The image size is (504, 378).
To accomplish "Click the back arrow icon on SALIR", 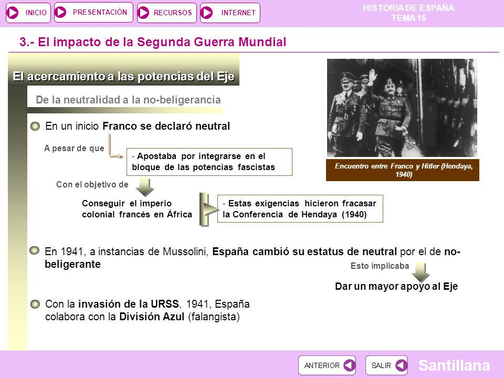I will (x=401, y=365).
